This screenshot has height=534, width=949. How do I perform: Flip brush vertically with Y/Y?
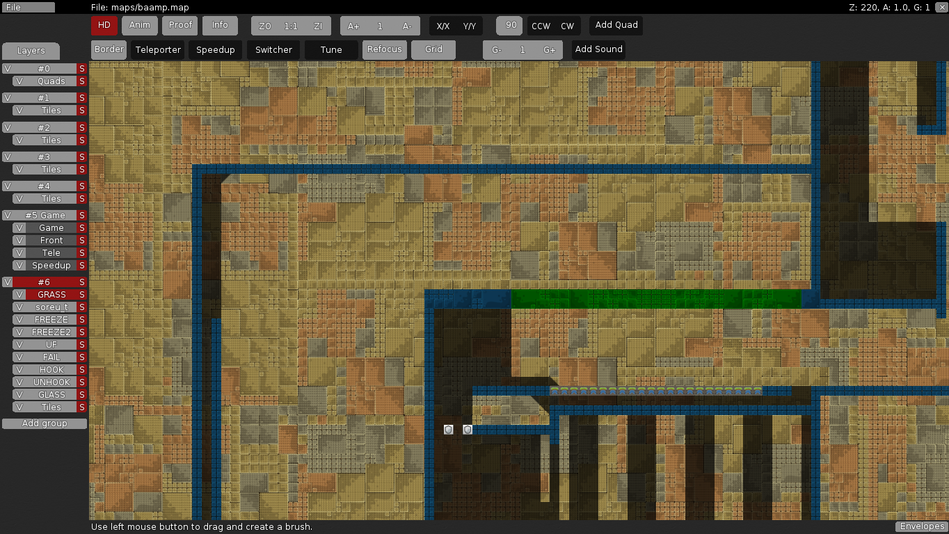[x=470, y=26]
